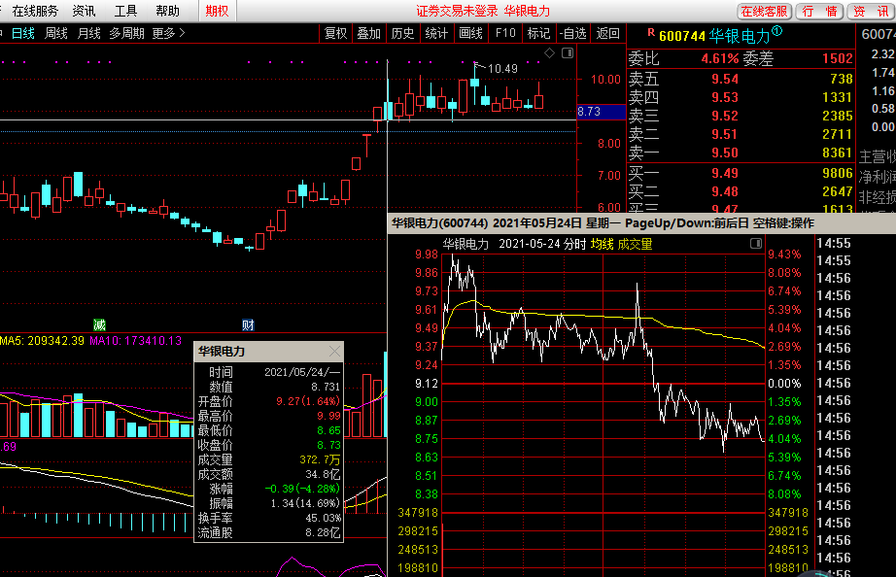Click the MA10: 173410.13 indicator label
Screen dimensions: 896x577
(135, 341)
